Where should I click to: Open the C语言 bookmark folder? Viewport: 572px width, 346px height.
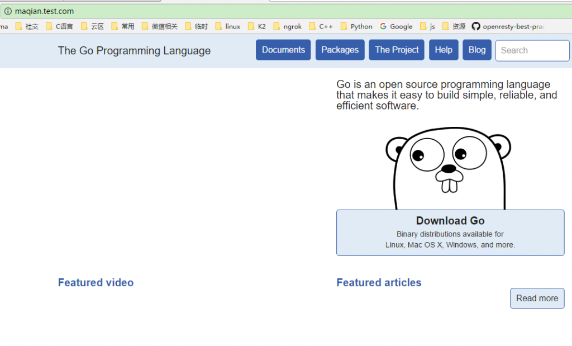(59, 26)
